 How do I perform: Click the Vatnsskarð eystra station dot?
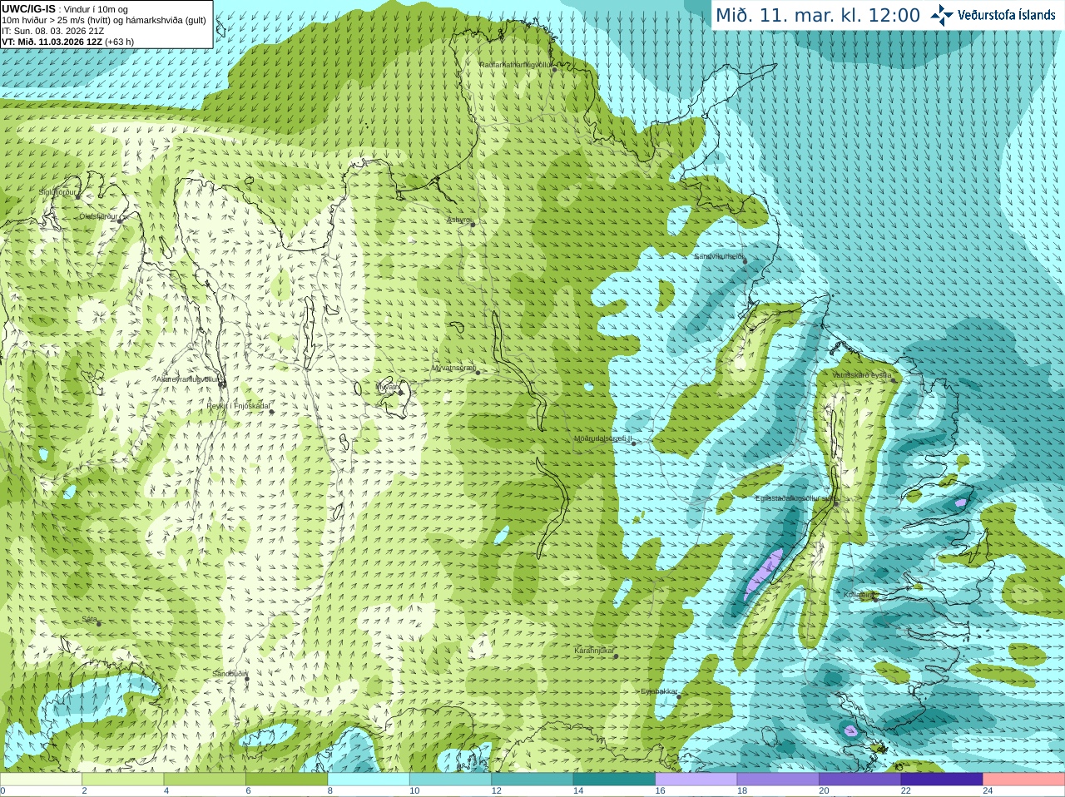(x=894, y=380)
